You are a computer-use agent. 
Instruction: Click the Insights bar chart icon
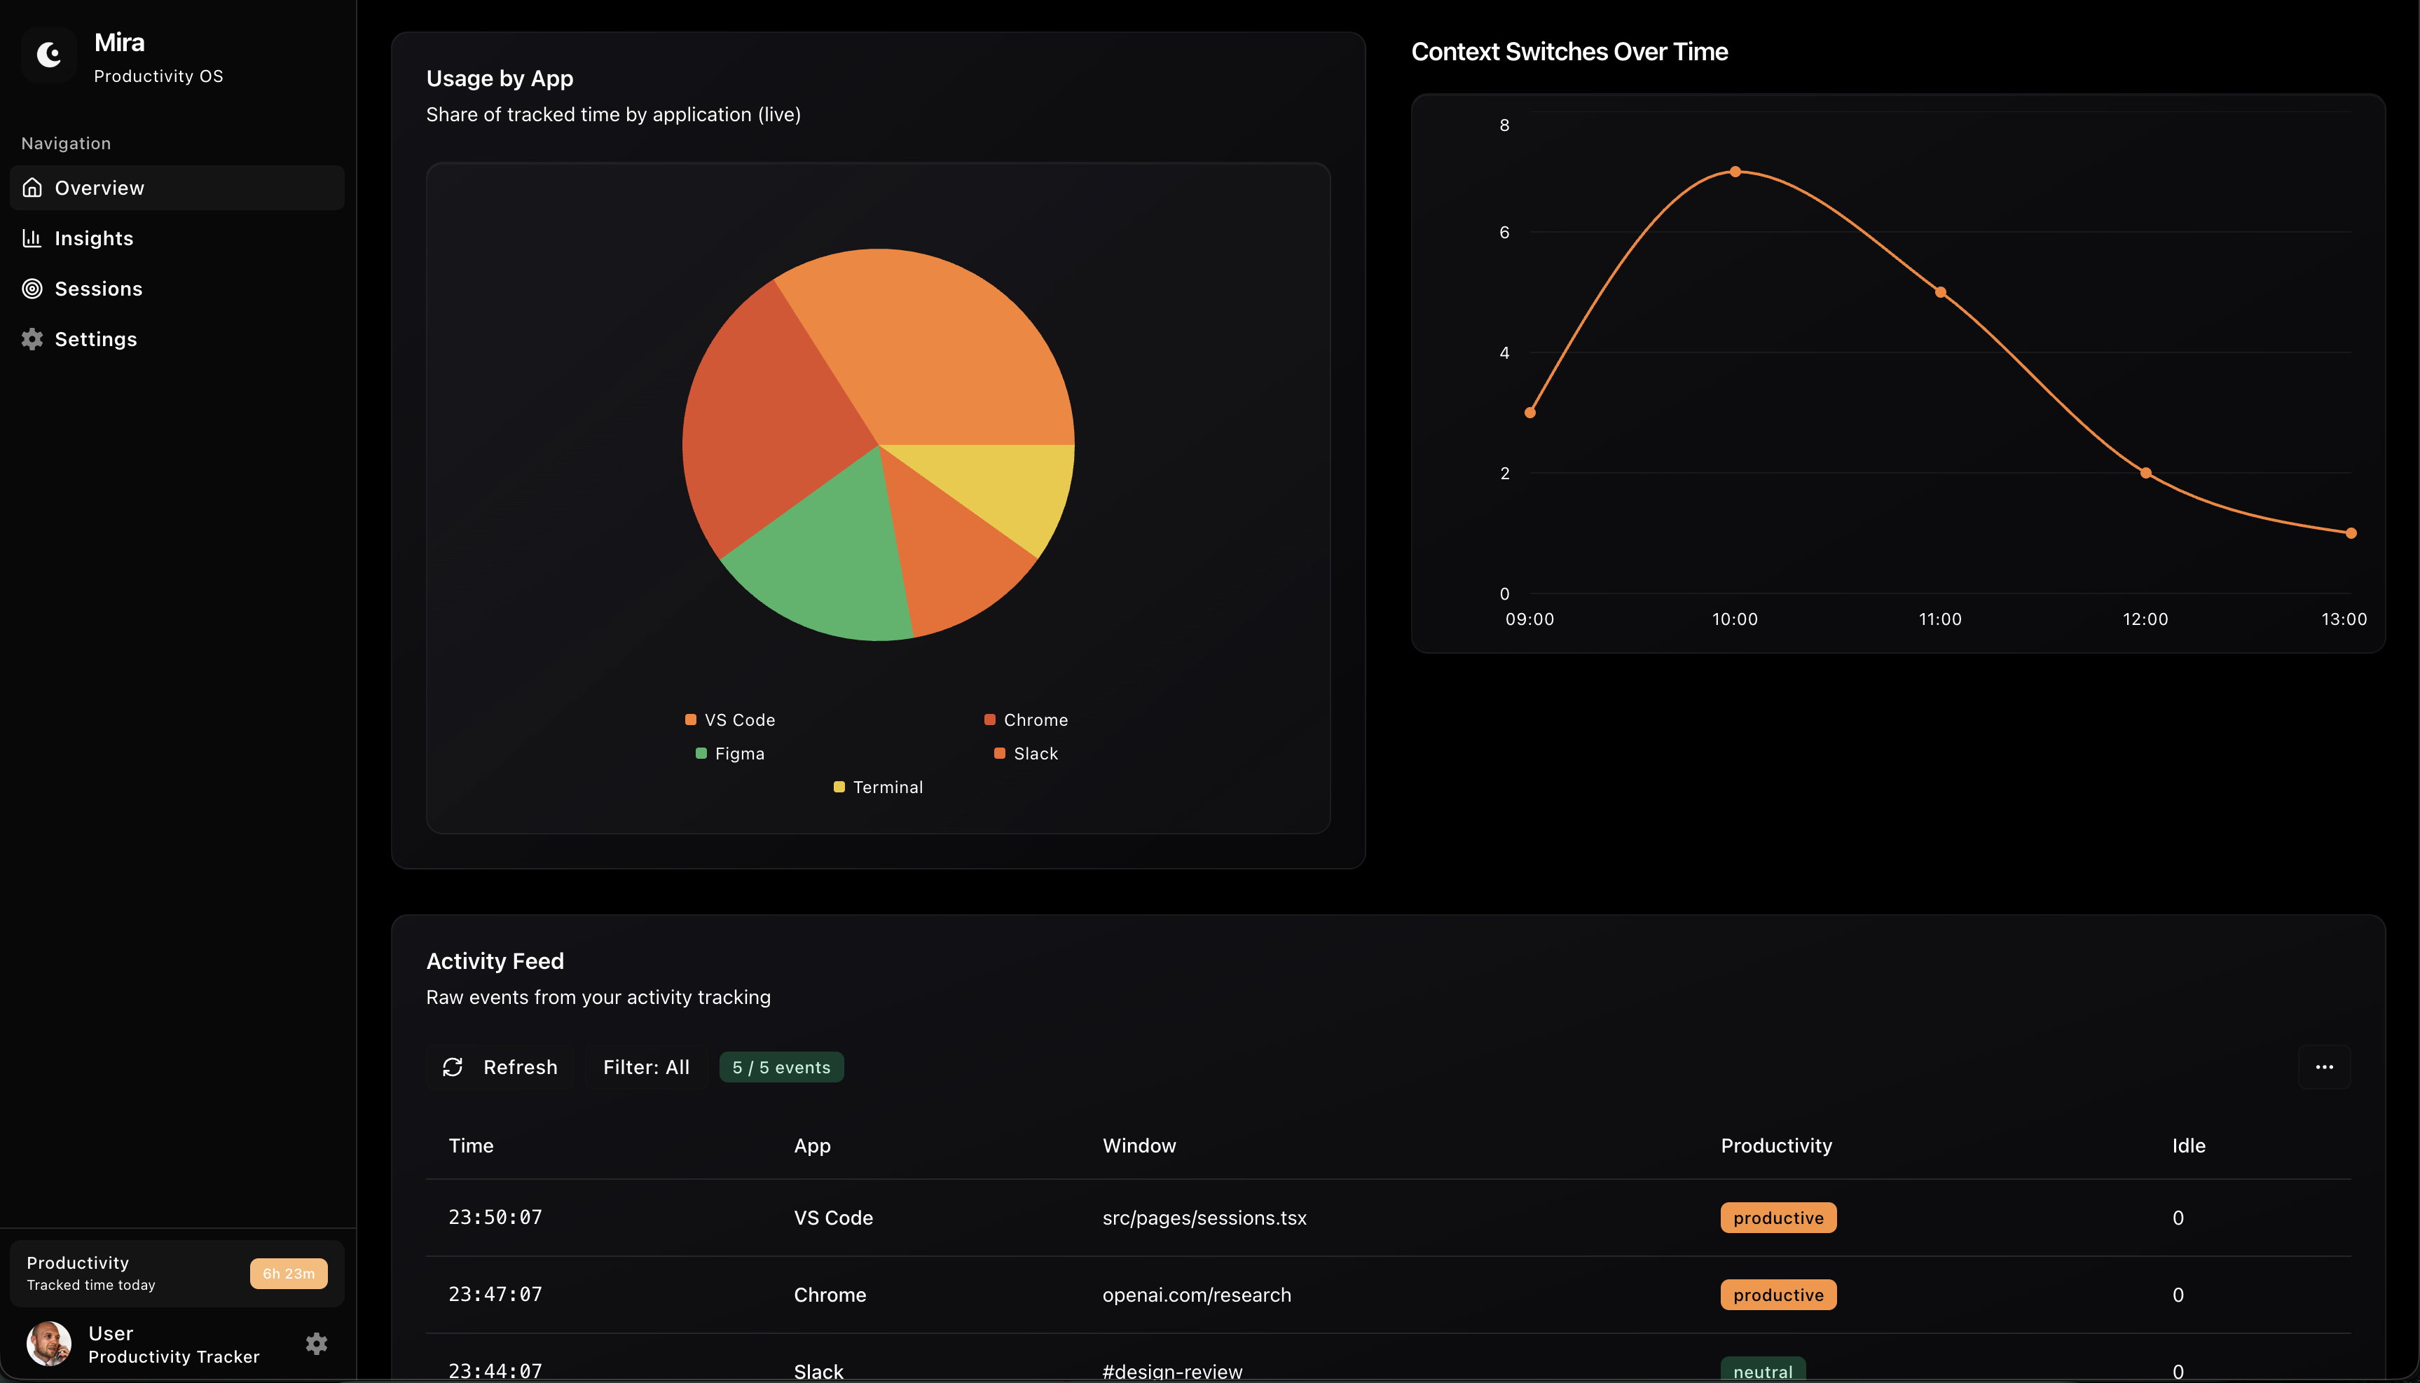pyautogui.click(x=32, y=238)
